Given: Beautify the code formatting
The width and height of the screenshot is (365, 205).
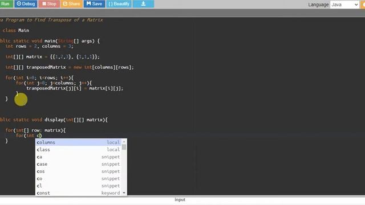Looking at the screenshot, I should click(119, 4).
